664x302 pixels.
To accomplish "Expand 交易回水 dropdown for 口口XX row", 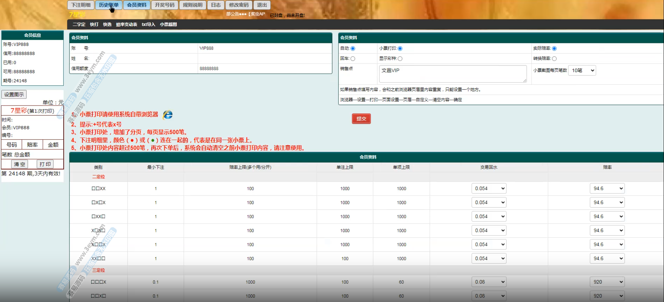I will click(x=489, y=189).
